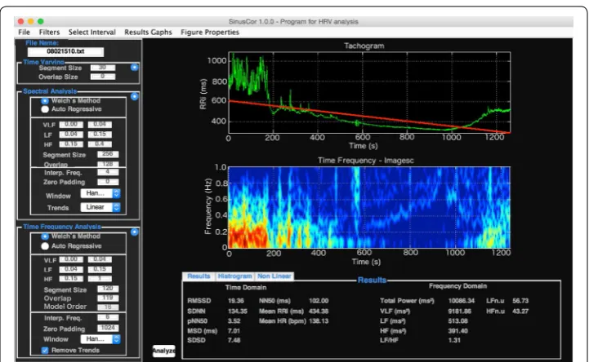
Task: Click the Time Varying Segment Size field
Action: click(x=103, y=68)
